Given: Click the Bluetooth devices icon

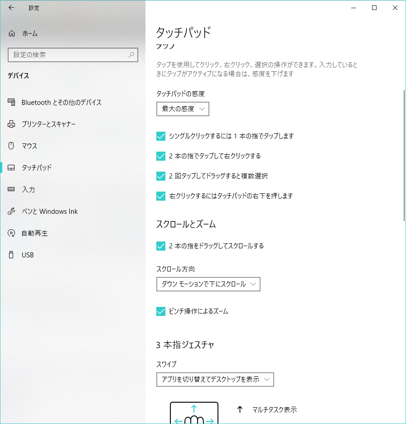Looking at the screenshot, I should pyautogui.click(x=11, y=102).
